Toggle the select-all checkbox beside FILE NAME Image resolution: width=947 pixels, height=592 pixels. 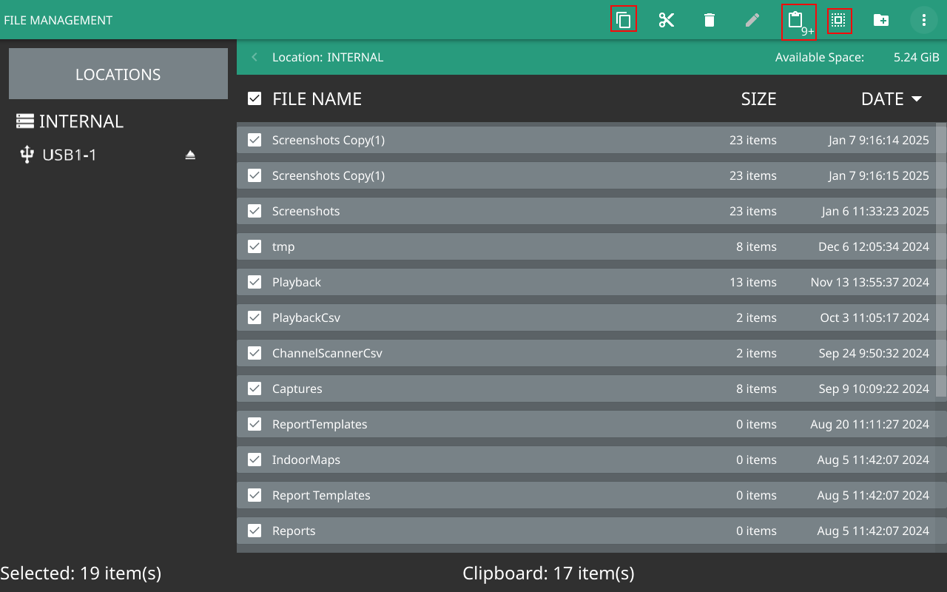[x=255, y=98]
